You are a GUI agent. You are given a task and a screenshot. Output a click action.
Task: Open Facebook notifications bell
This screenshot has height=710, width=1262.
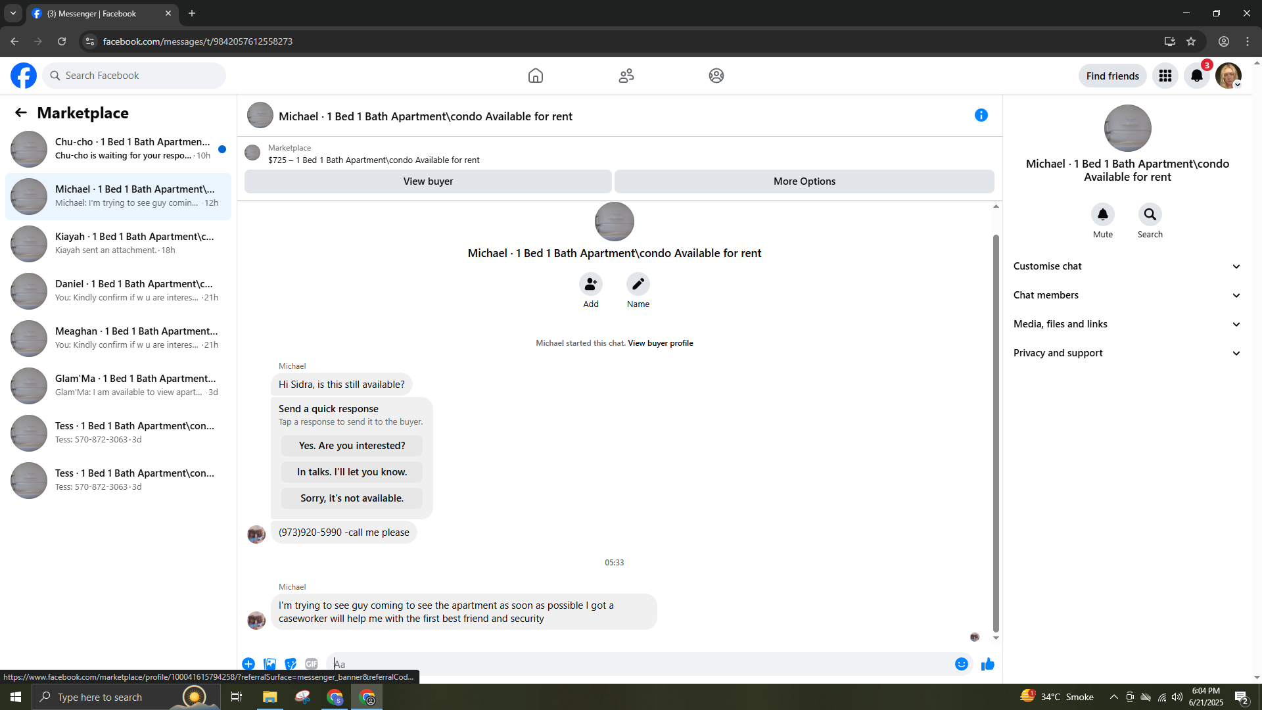tap(1196, 76)
